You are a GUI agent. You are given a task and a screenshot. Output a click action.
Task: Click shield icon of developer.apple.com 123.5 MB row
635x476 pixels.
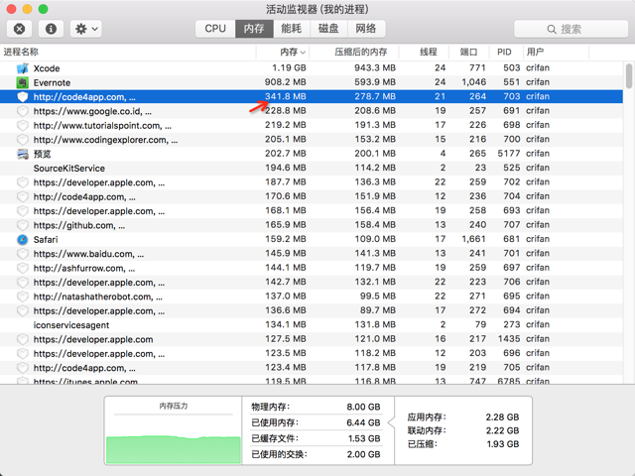[23, 354]
